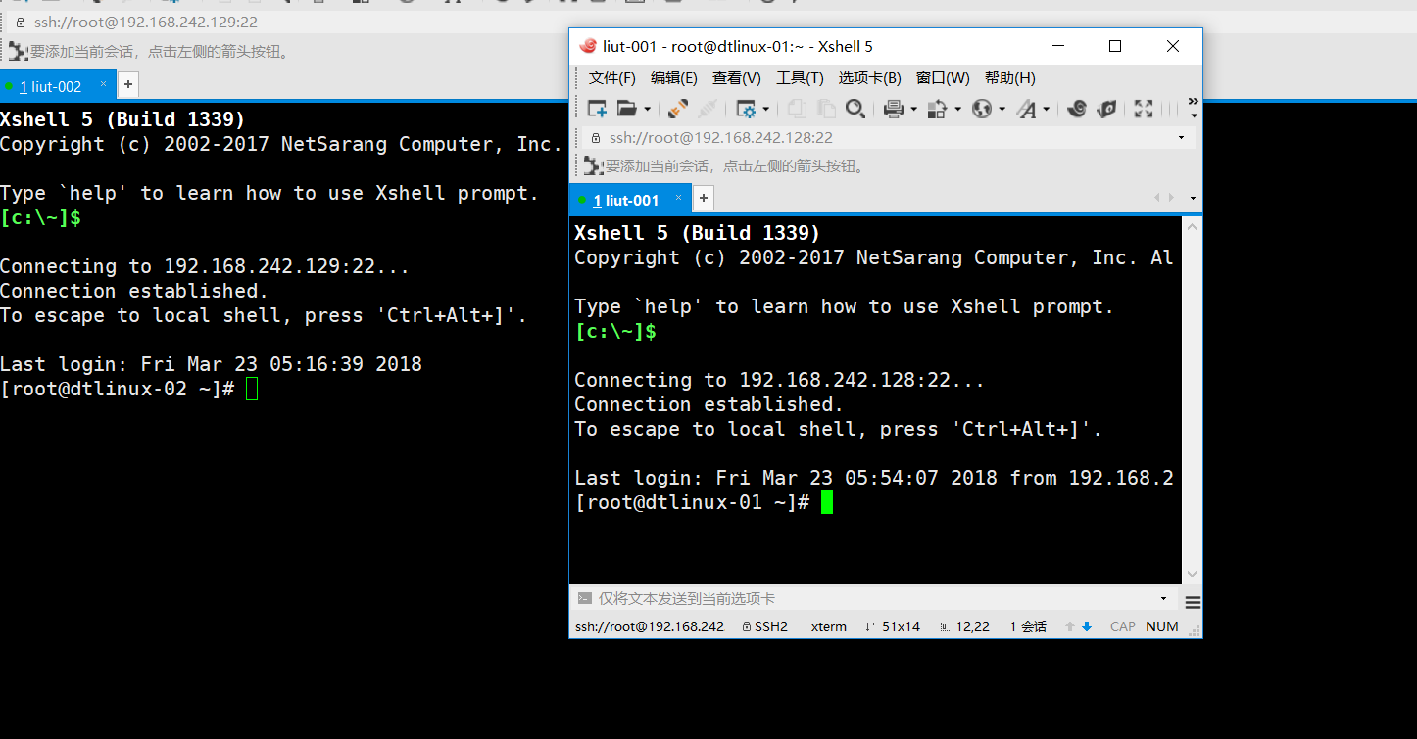Click the Reconnect plug icon in toolbar

tap(677, 109)
